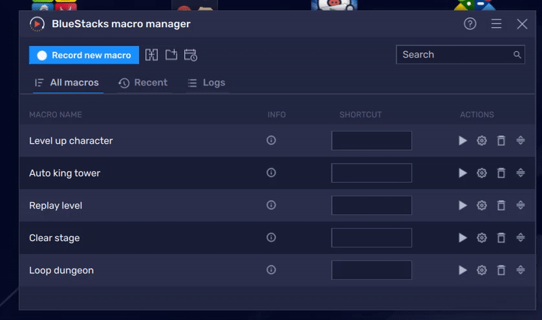Play the Loop dungeon macro
542x320 pixels.
tap(463, 270)
